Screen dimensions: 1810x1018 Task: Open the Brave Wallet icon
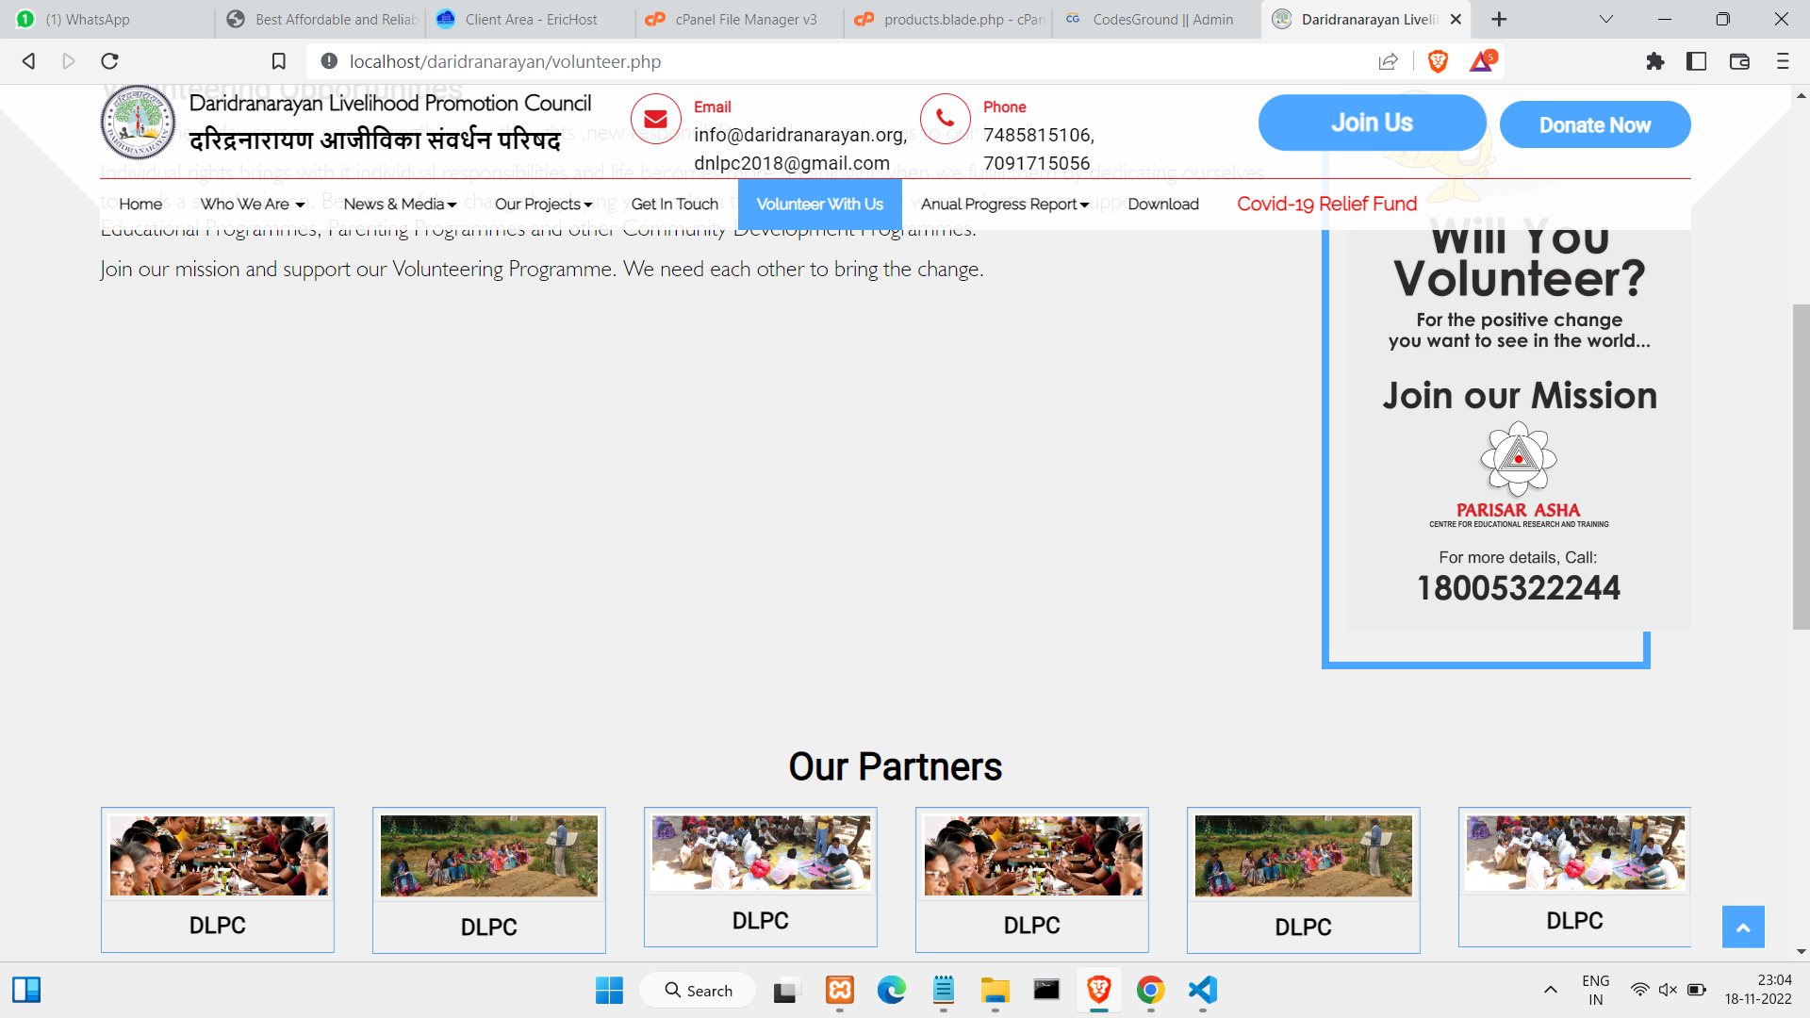(x=1739, y=61)
